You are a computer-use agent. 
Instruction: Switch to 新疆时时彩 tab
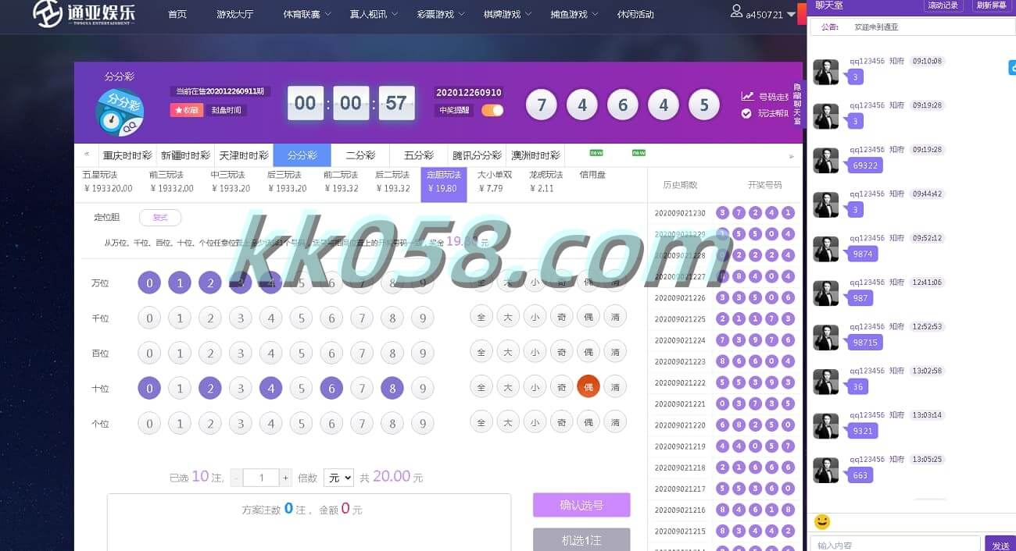(185, 155)
